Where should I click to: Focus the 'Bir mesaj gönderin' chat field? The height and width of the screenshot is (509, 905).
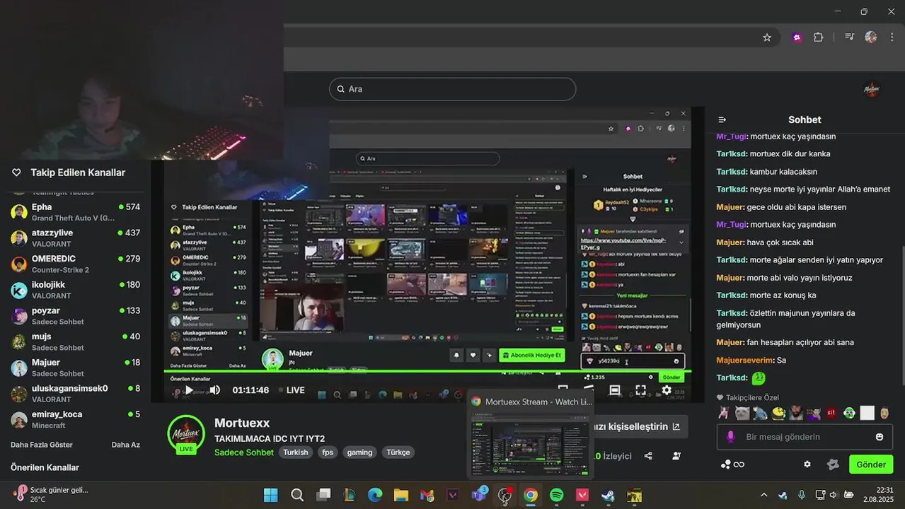(805, 437)
